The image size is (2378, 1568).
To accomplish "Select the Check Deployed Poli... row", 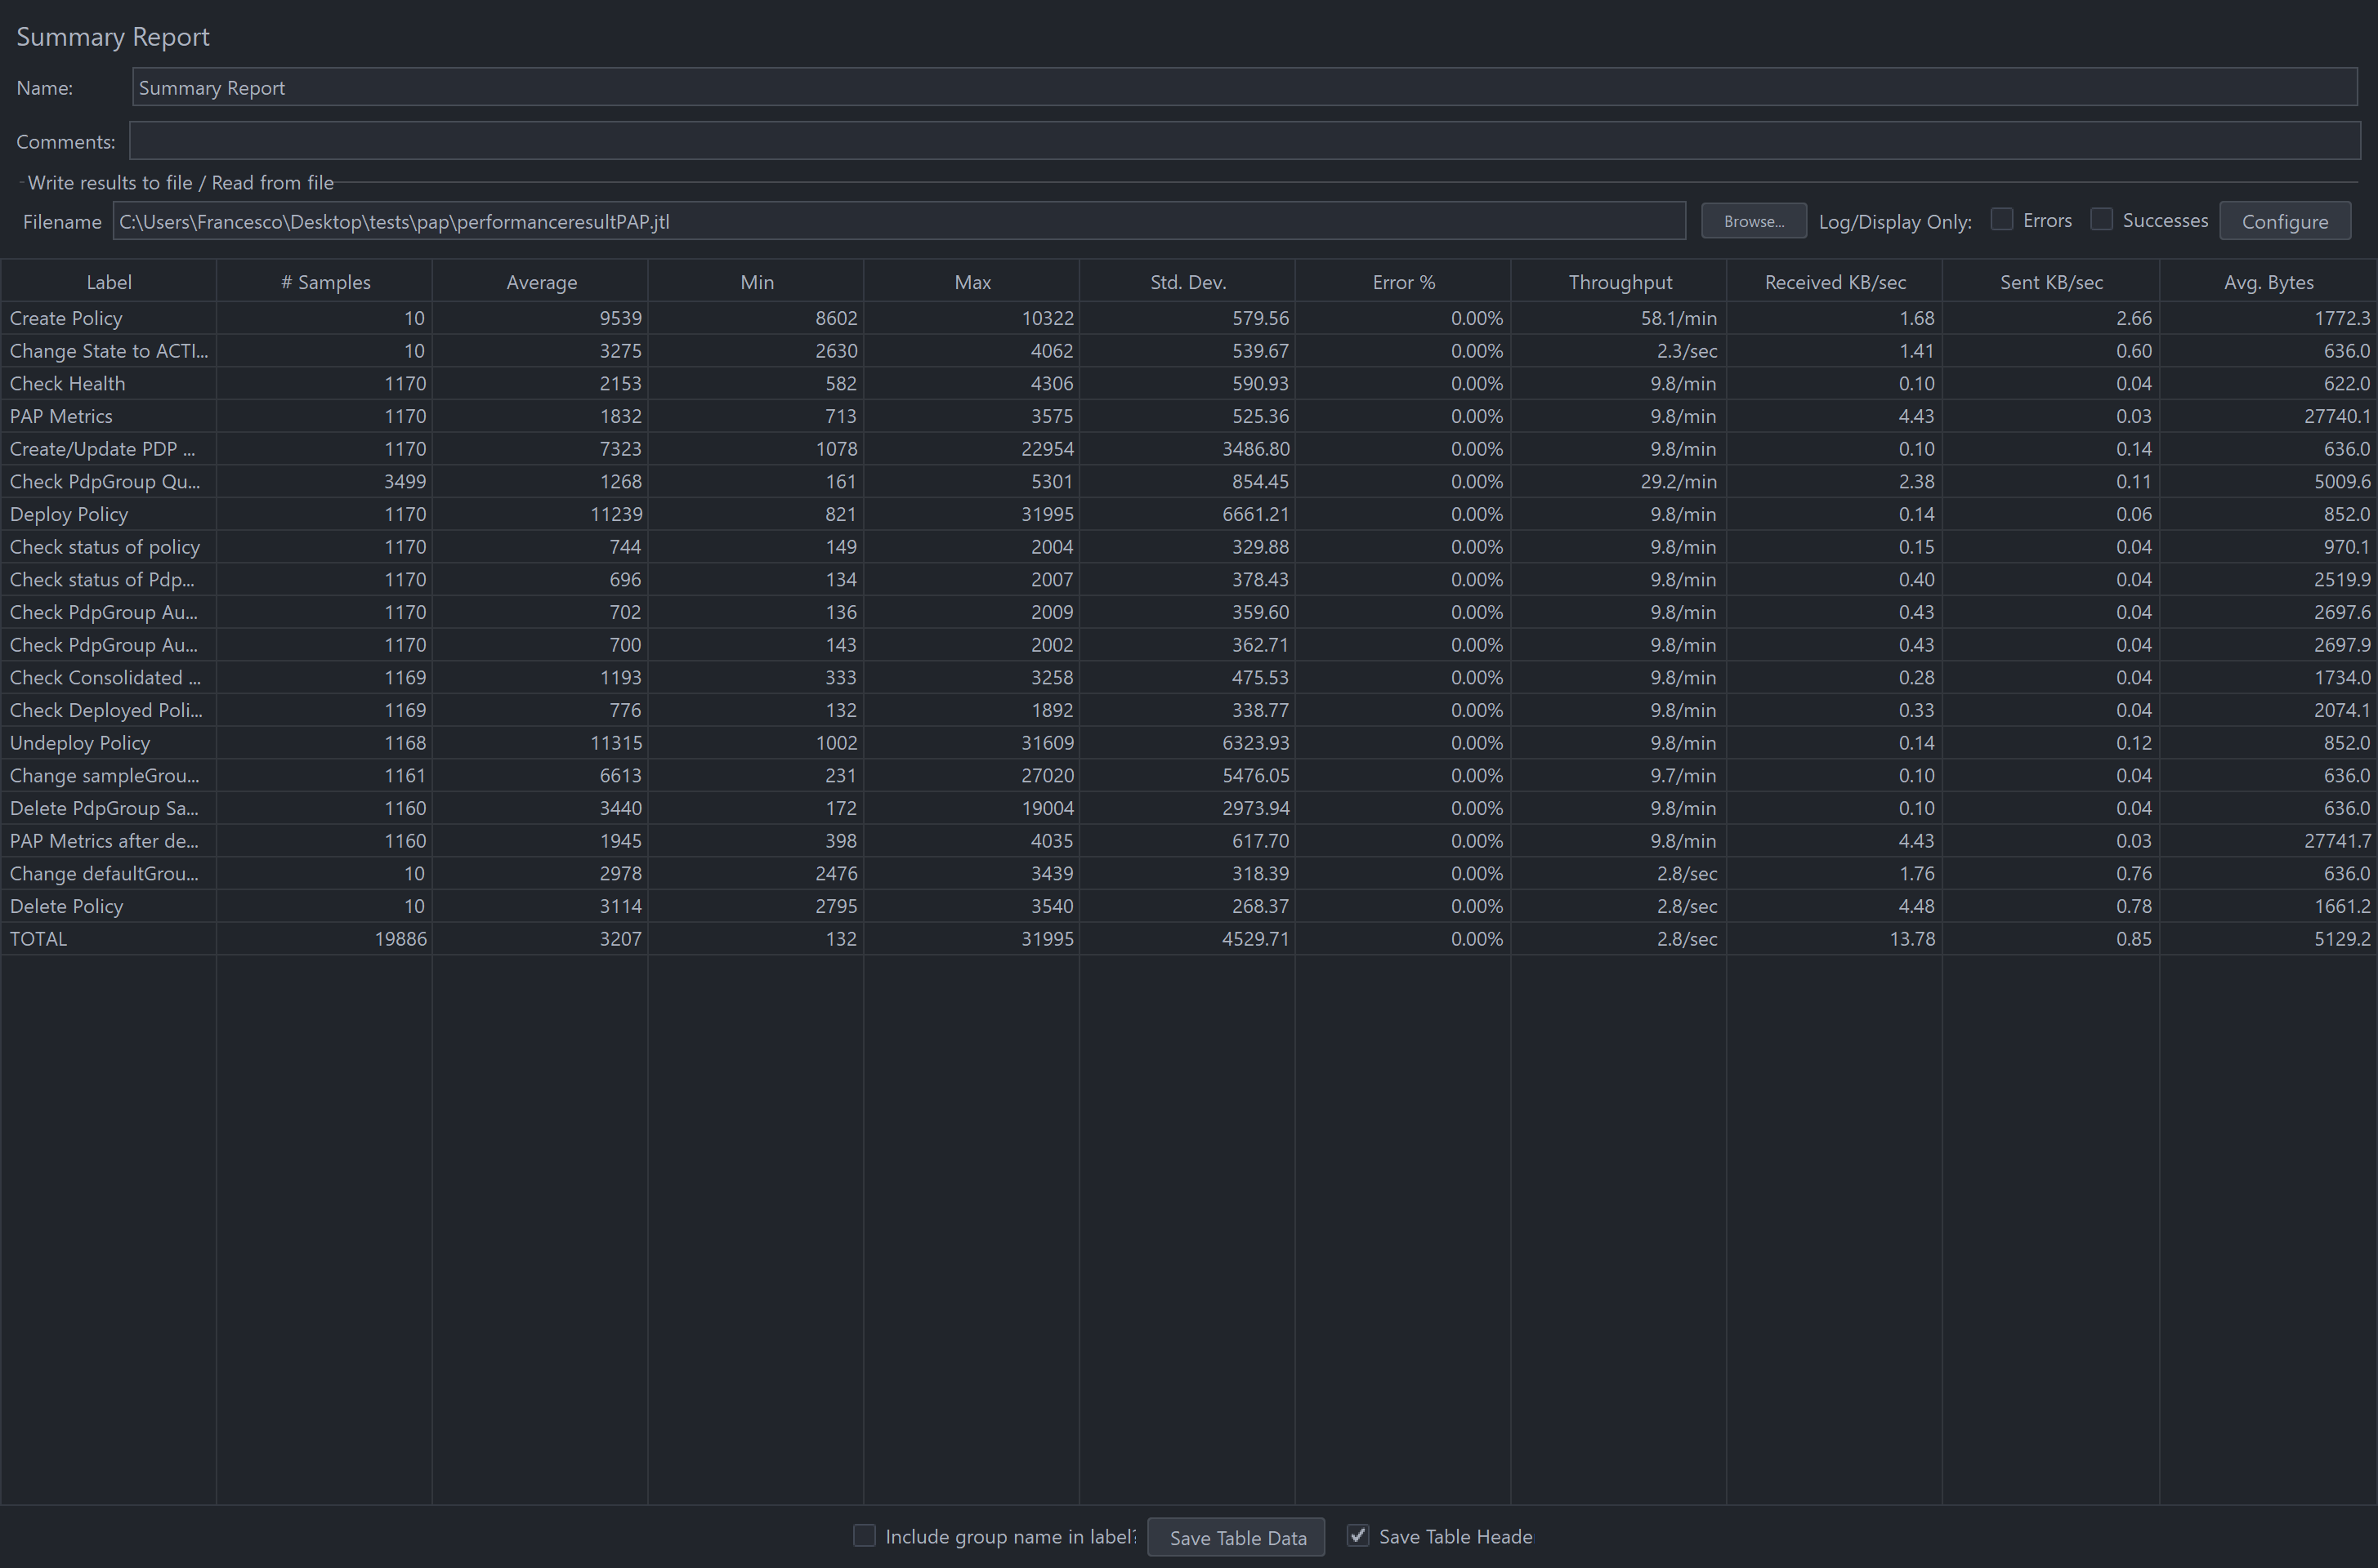I will pyautogui.click(x=108, y=710).
